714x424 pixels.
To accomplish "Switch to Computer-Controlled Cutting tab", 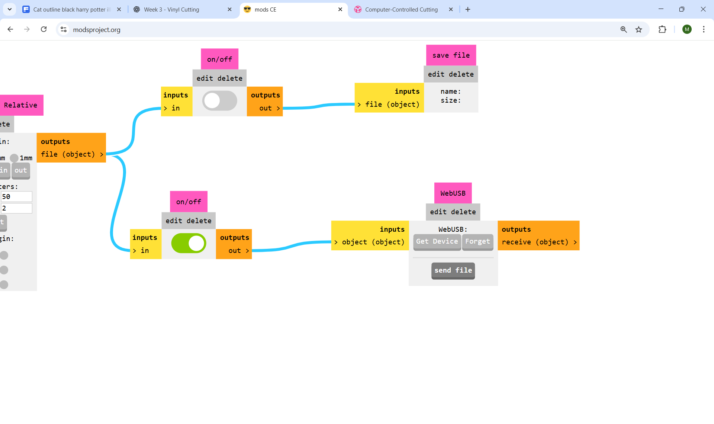I will click(401, 9).
